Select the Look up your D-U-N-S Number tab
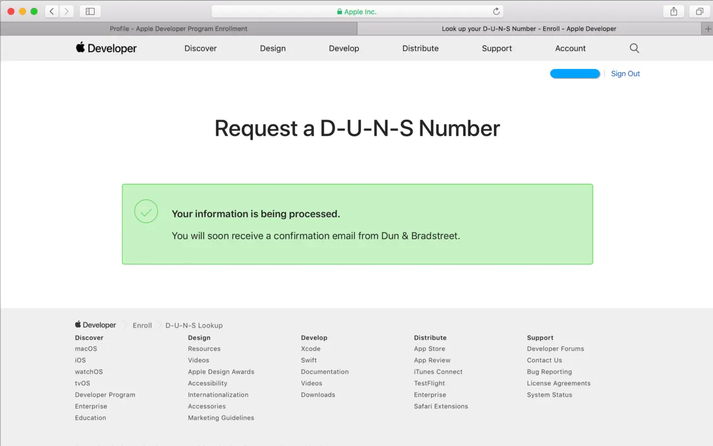 pos(529,29)
